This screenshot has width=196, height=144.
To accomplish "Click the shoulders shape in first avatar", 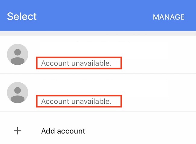I will click(x=17, y=61).
